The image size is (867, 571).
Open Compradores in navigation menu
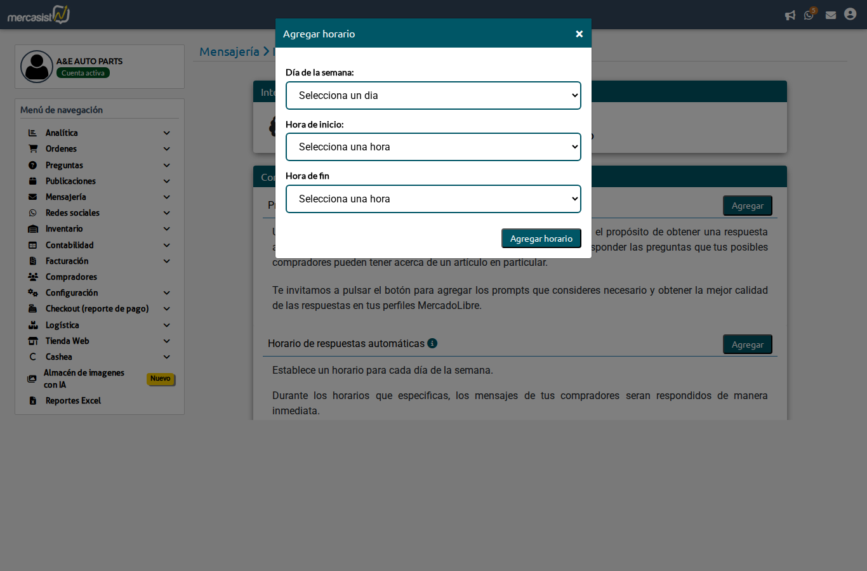pyautogui.click(x=71, y=277)
